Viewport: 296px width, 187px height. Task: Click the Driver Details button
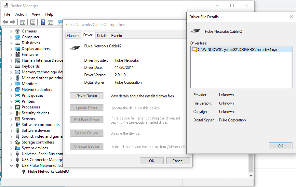click(87, 96)
